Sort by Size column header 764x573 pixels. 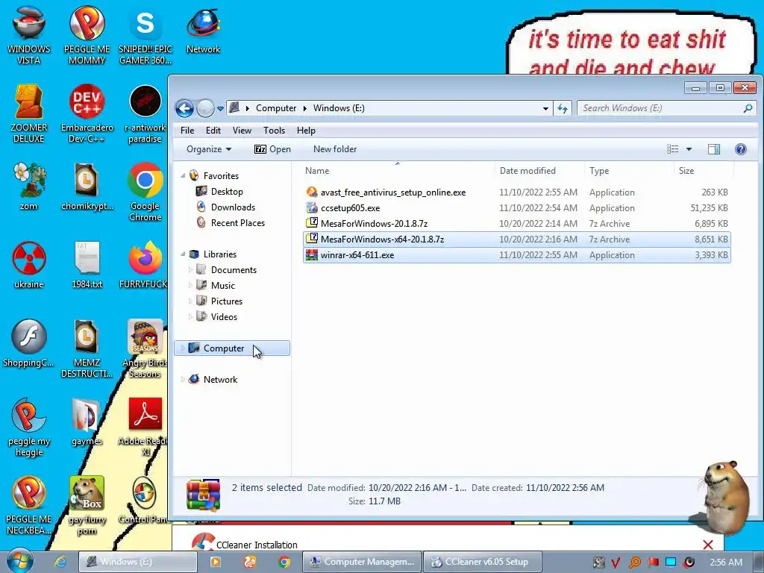click(x=704, y=171)
